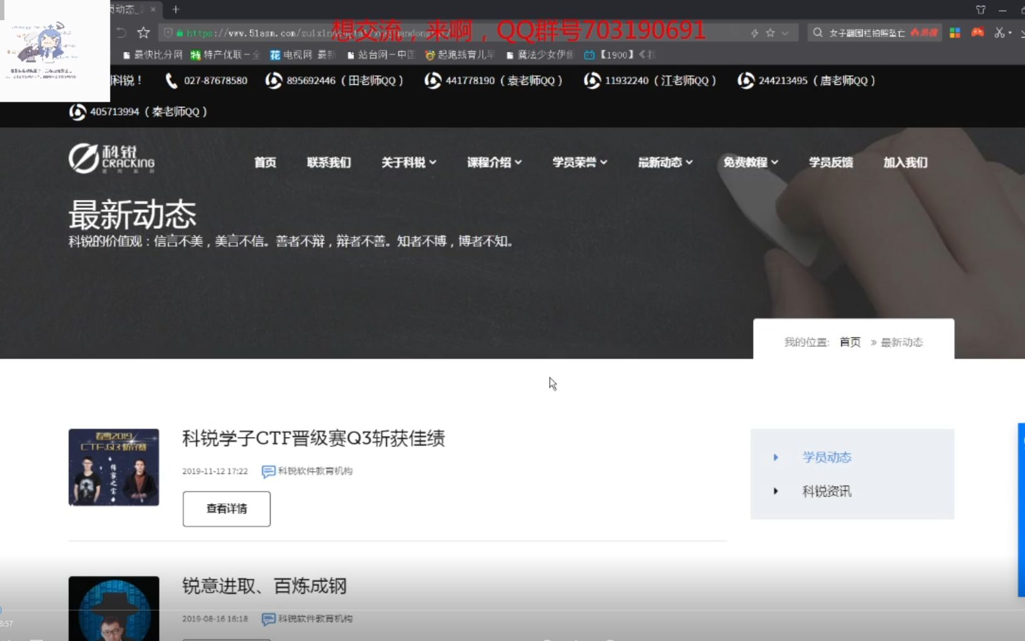Open article 科锐学子CTF晋级赛Q3斩获佳绩
Screen dimensions: 1025x641
click(314, 438)
